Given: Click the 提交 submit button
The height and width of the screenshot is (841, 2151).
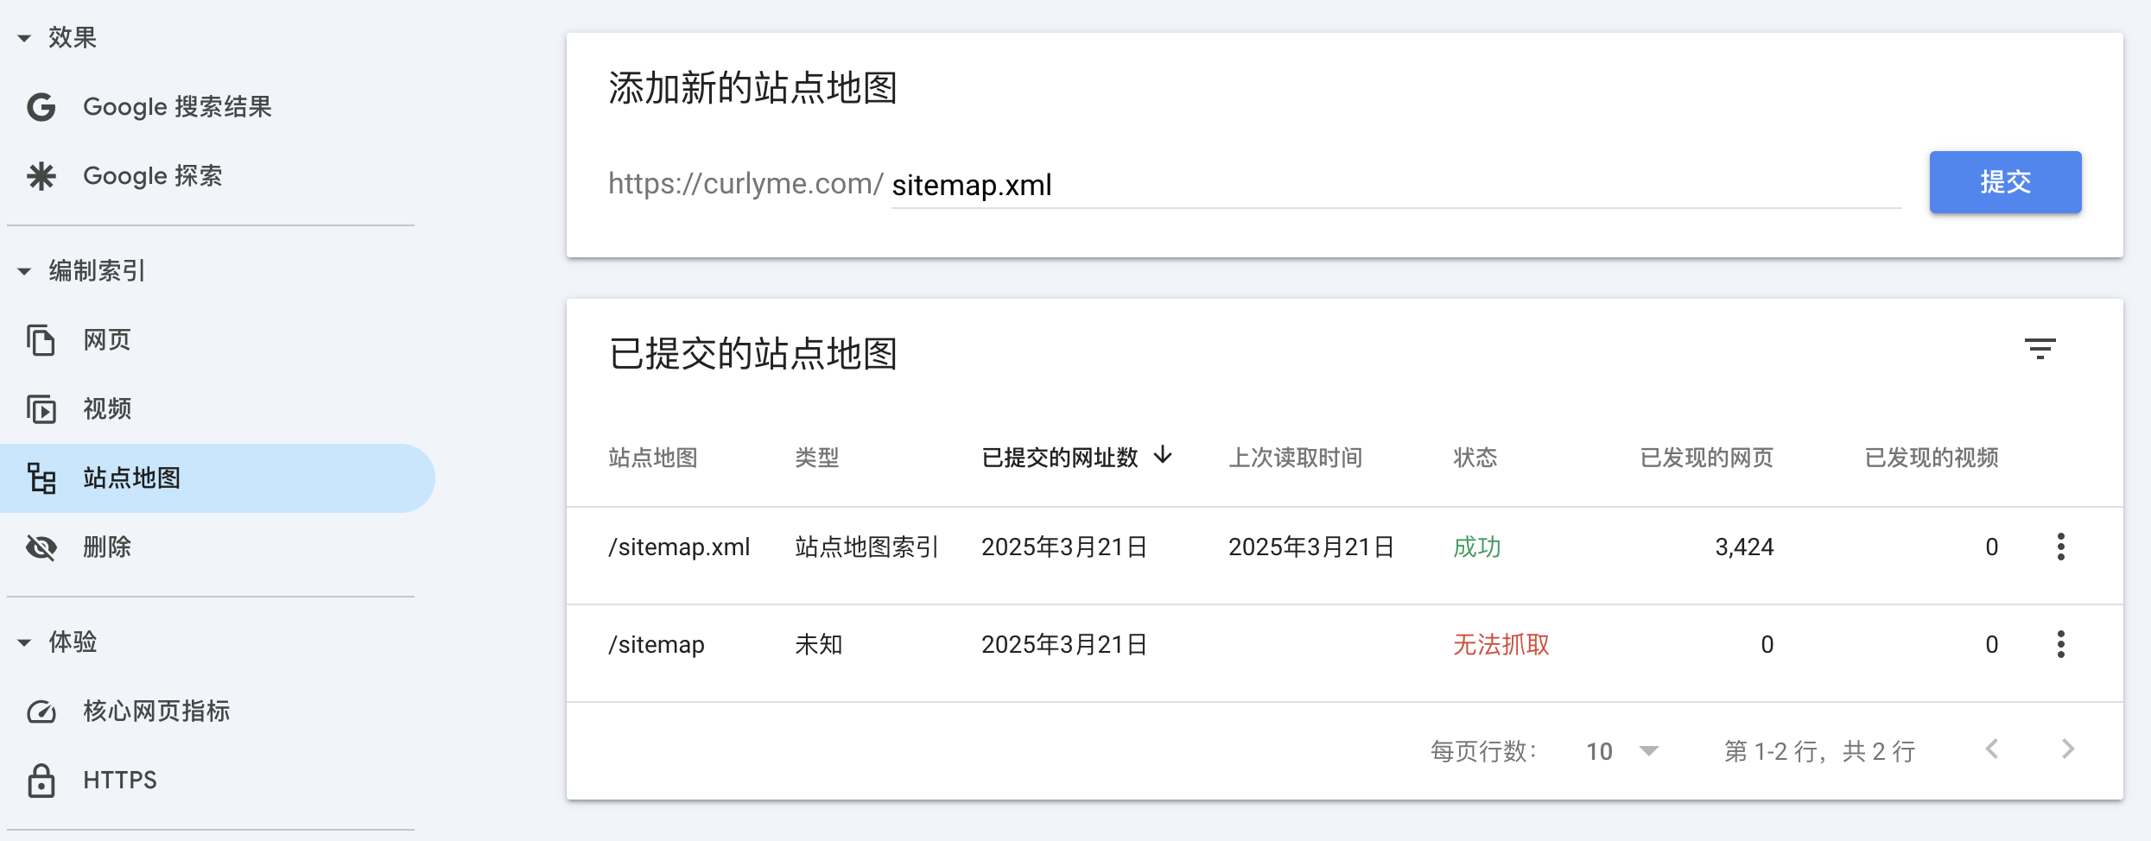Looking at the screenshot, I should click(x=2005, y=182).
